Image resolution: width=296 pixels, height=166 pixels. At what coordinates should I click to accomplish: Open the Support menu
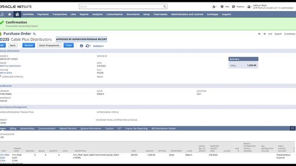point(227,14)
